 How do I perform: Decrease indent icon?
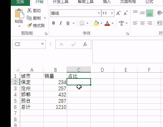click(x=160, y=23)
